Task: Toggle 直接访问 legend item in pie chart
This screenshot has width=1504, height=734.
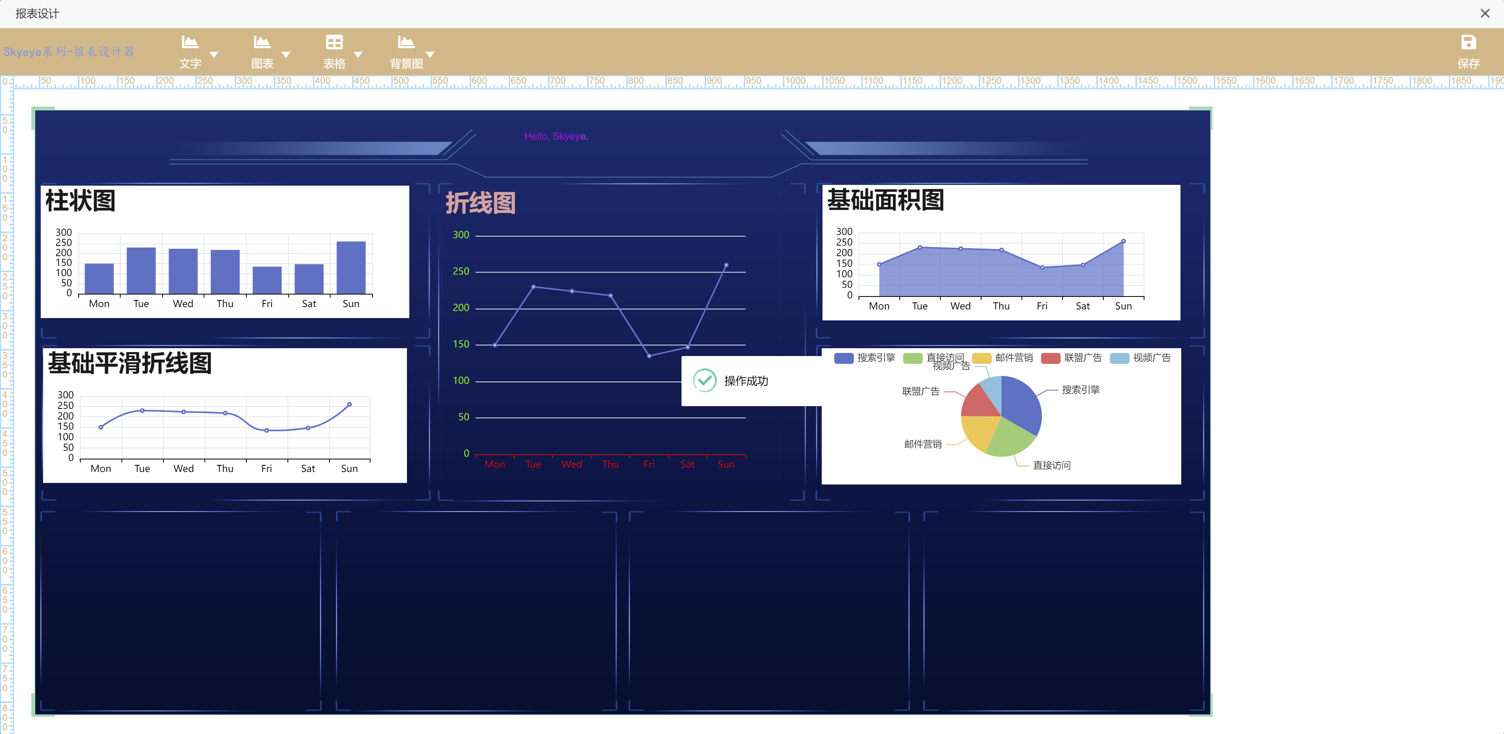Action: coord(933,358)
